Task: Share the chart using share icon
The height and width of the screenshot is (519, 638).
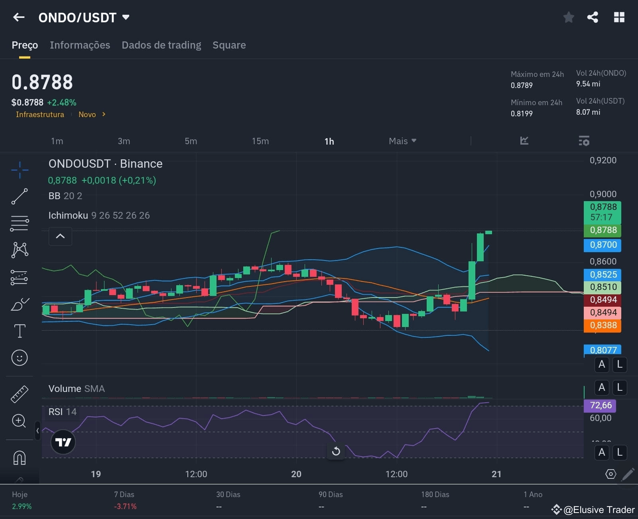Action: point(593,17)
